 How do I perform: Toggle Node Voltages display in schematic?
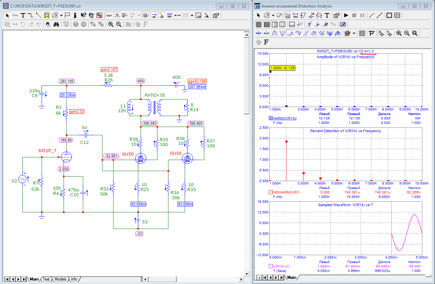[145, 15]
